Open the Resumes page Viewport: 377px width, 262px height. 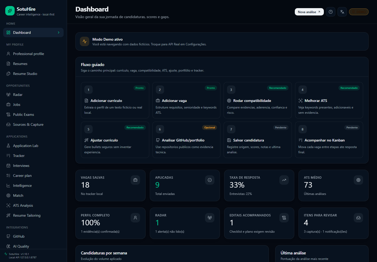click(x=33, y=64)
